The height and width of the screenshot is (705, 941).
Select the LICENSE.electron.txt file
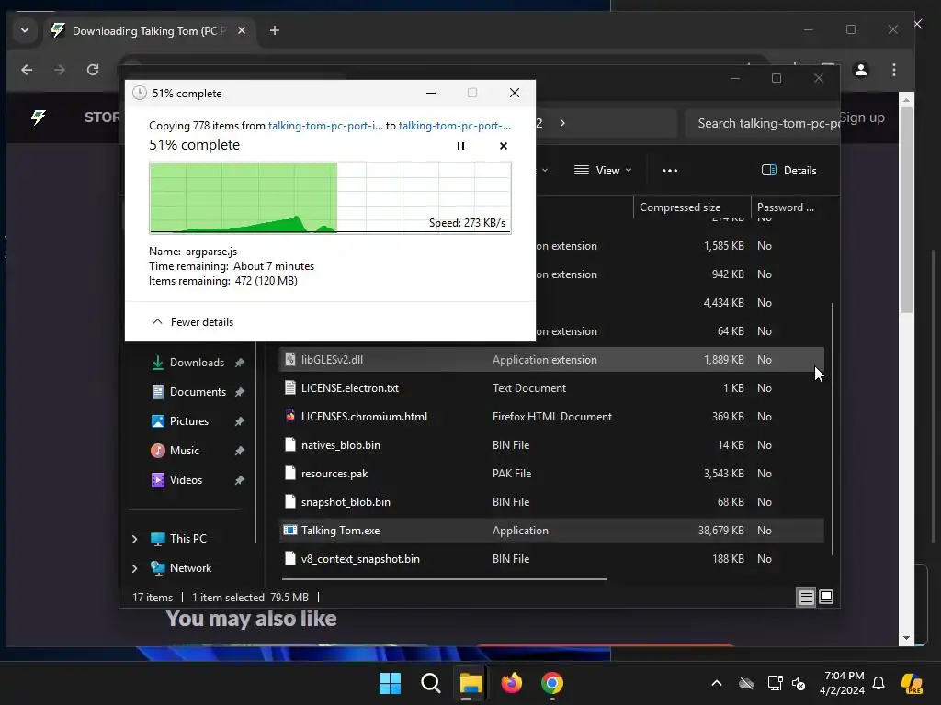[x=551, y=388]
